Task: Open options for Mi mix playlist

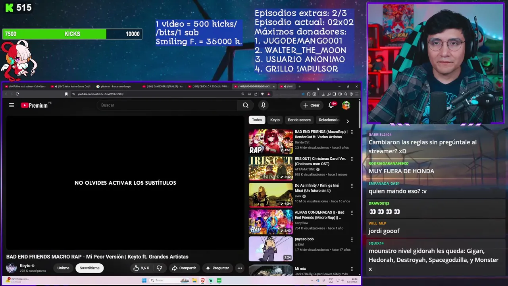Action: 352,269
